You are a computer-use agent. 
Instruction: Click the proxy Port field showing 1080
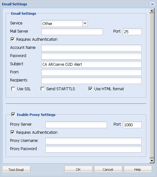pyautogui.click(x=132, y=125)
